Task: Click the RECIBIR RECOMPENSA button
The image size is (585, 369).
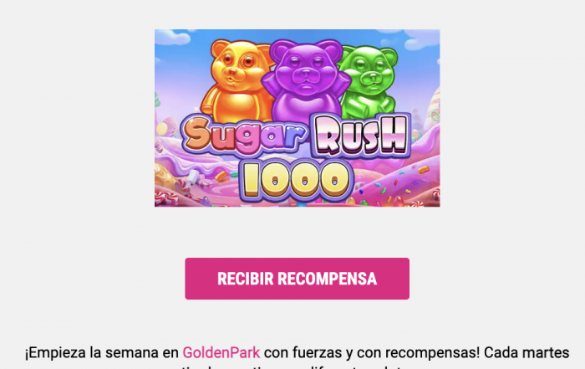Action: point(297,279)
